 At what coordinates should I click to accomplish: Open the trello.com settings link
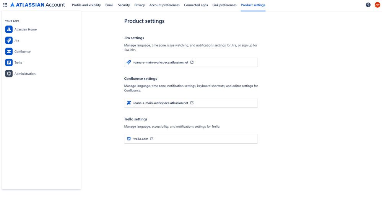pyautogui.click(x=141, y=139)
